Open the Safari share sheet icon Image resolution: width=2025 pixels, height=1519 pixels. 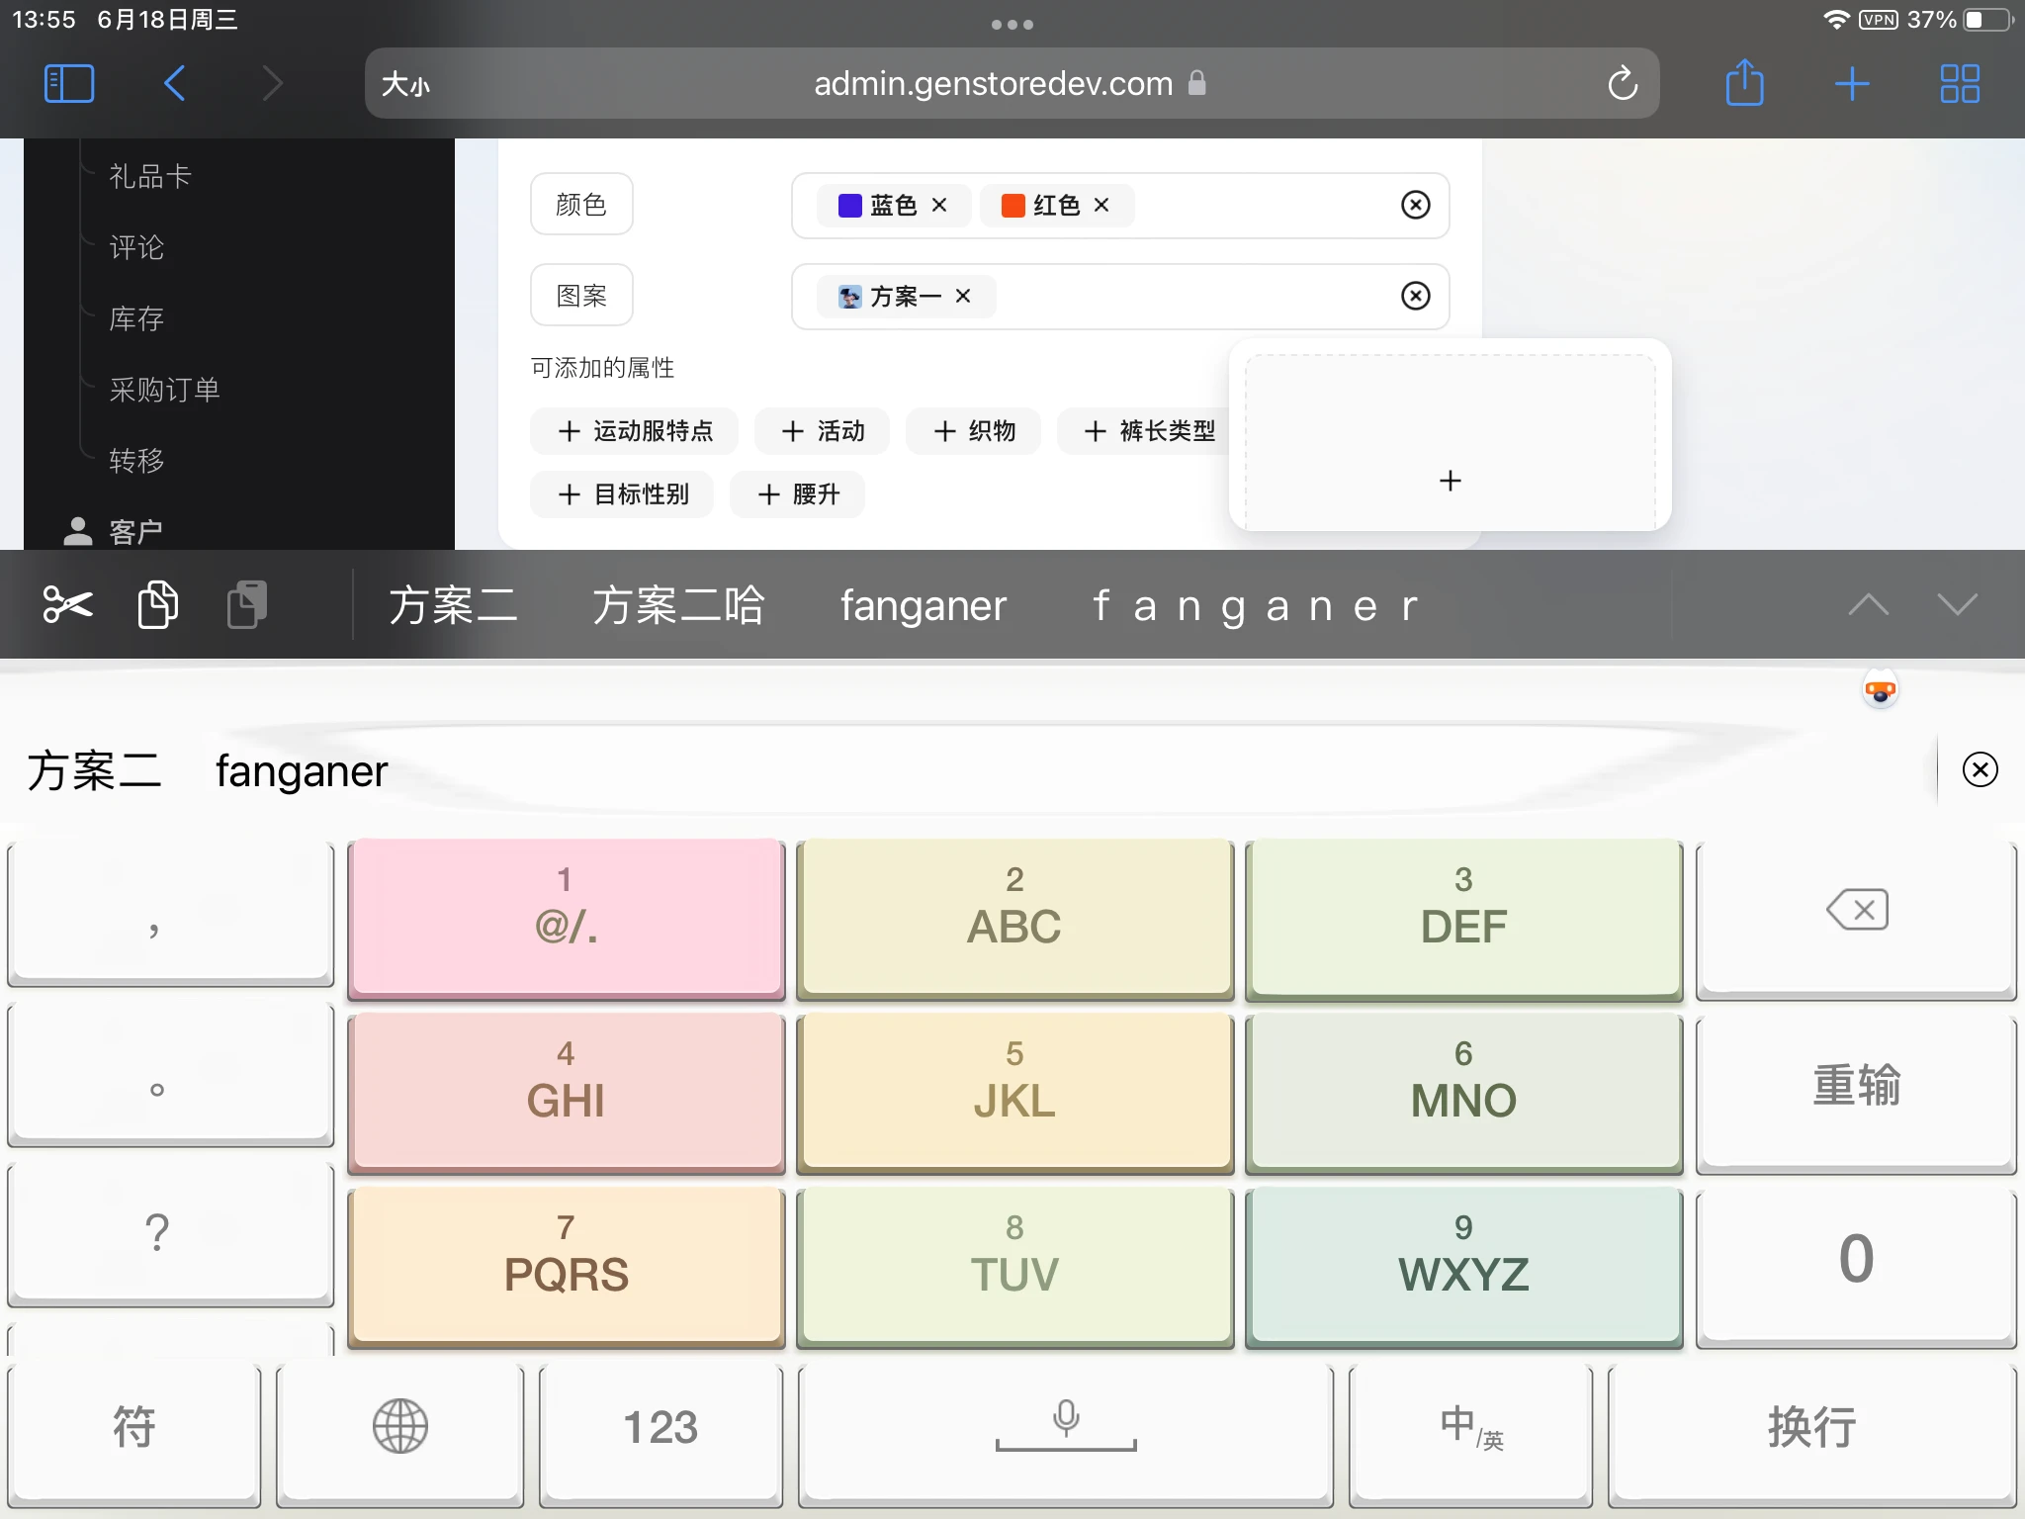click(1744, 83)
